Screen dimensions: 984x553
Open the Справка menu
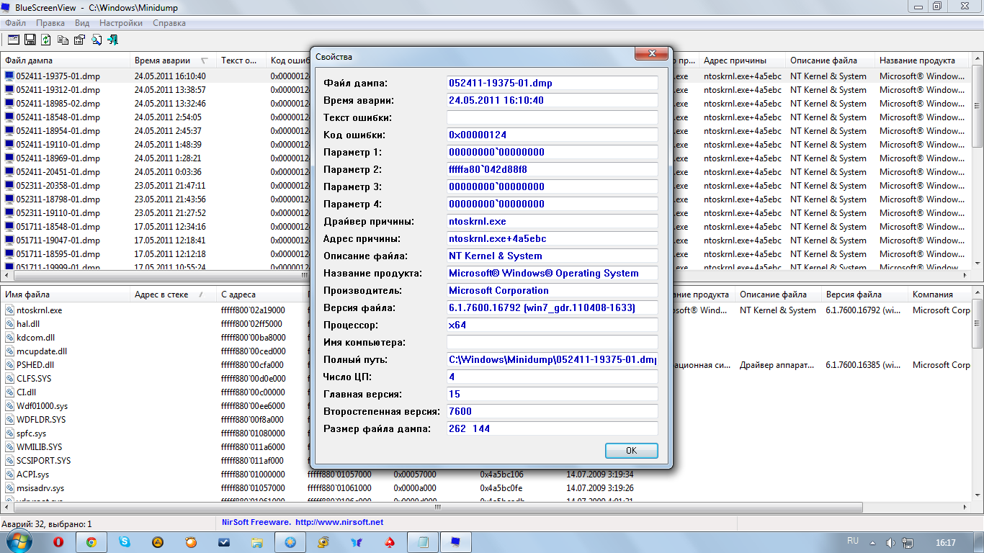click(169, 23)
